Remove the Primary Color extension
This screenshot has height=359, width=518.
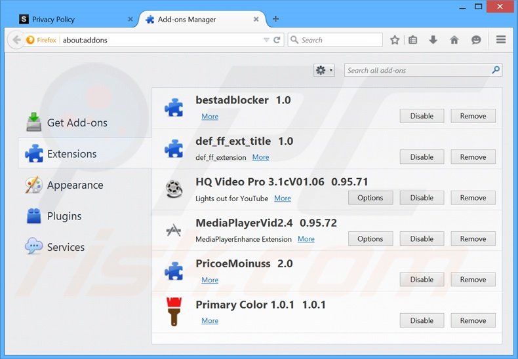[x=473, y=320]
